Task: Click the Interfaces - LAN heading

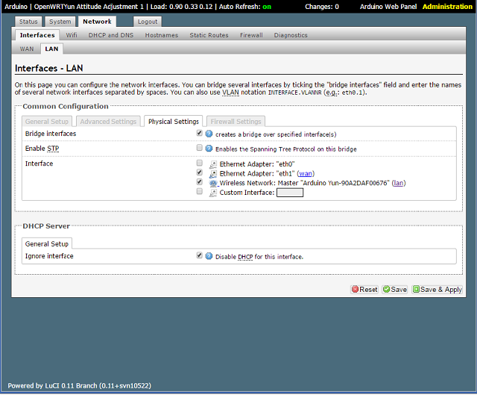Action: pos(48,68)
